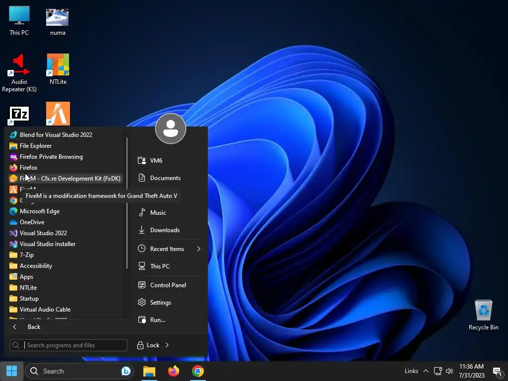Click the Links toolbar label
Viewport: 508px width, 381px height.
point(411,371)
